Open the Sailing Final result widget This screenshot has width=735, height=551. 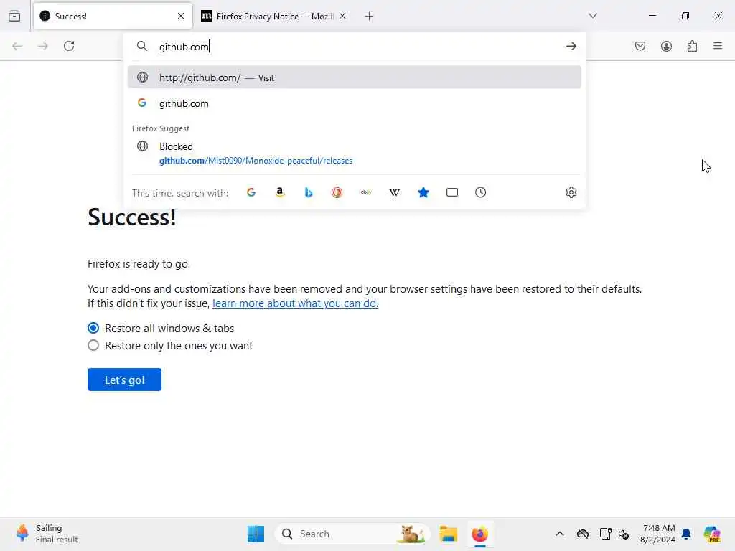tap(47, 534)
